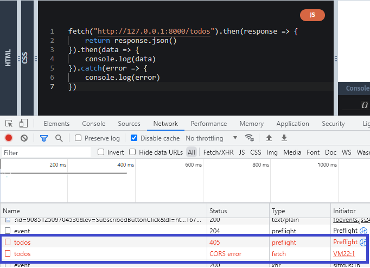This screenshot has width=370, height=268.
Task: Click preflight link icon in 405 todos row
Action: click(363, 243)
